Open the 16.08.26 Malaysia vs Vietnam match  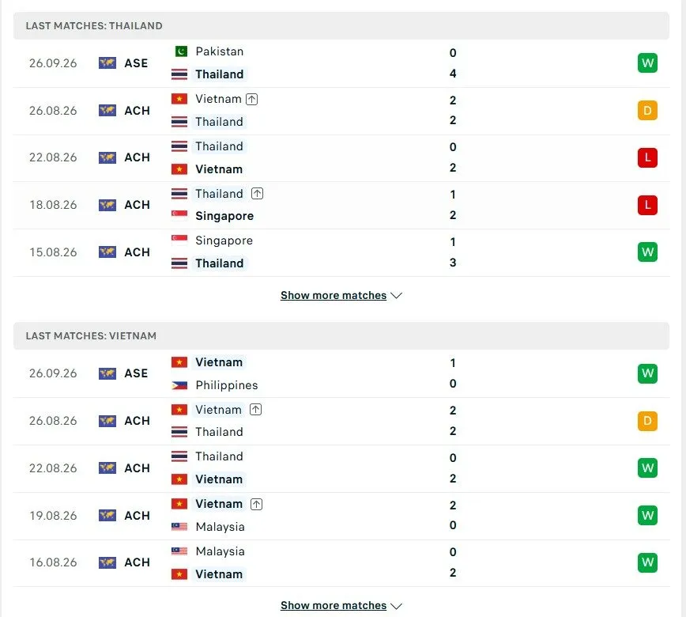(x=341, y=562)
